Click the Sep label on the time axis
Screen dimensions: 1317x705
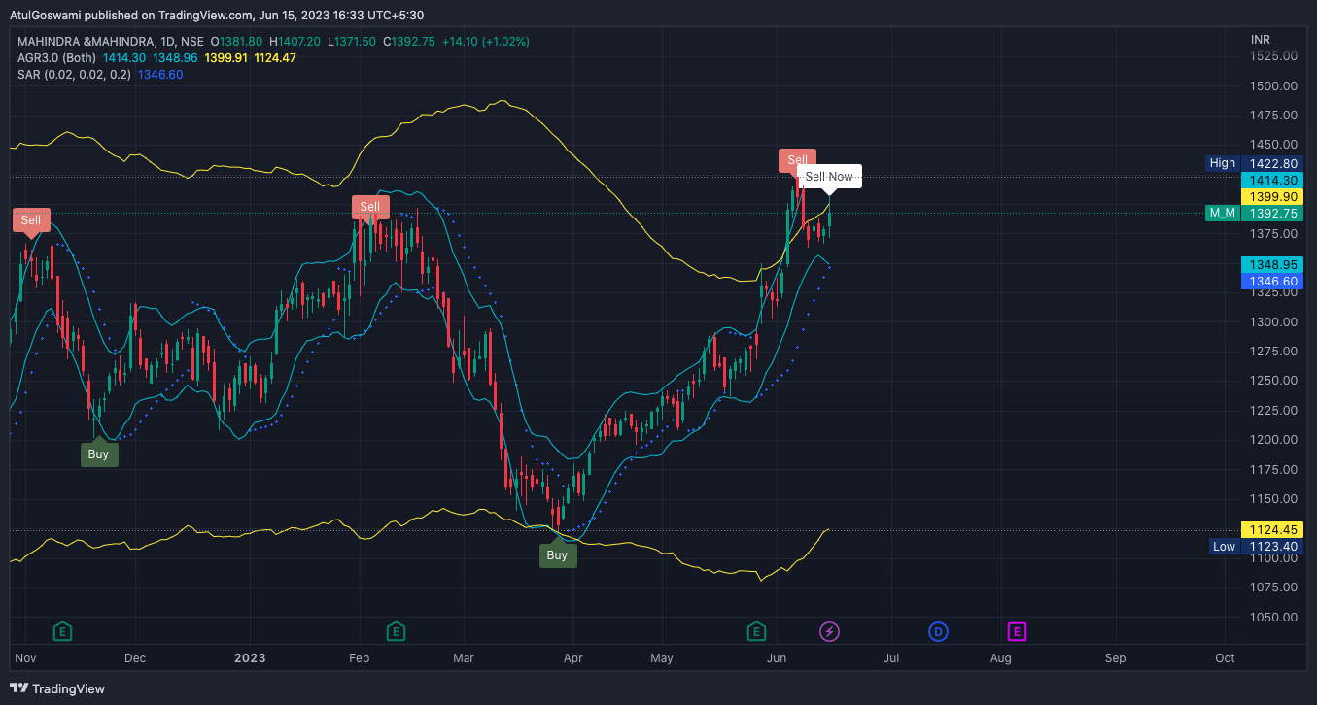(1115, 658)
